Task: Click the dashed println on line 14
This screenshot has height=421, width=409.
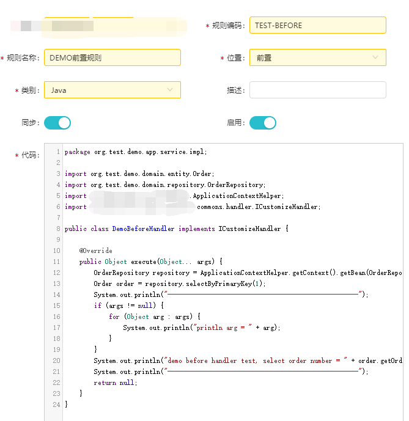Action: 231,295
